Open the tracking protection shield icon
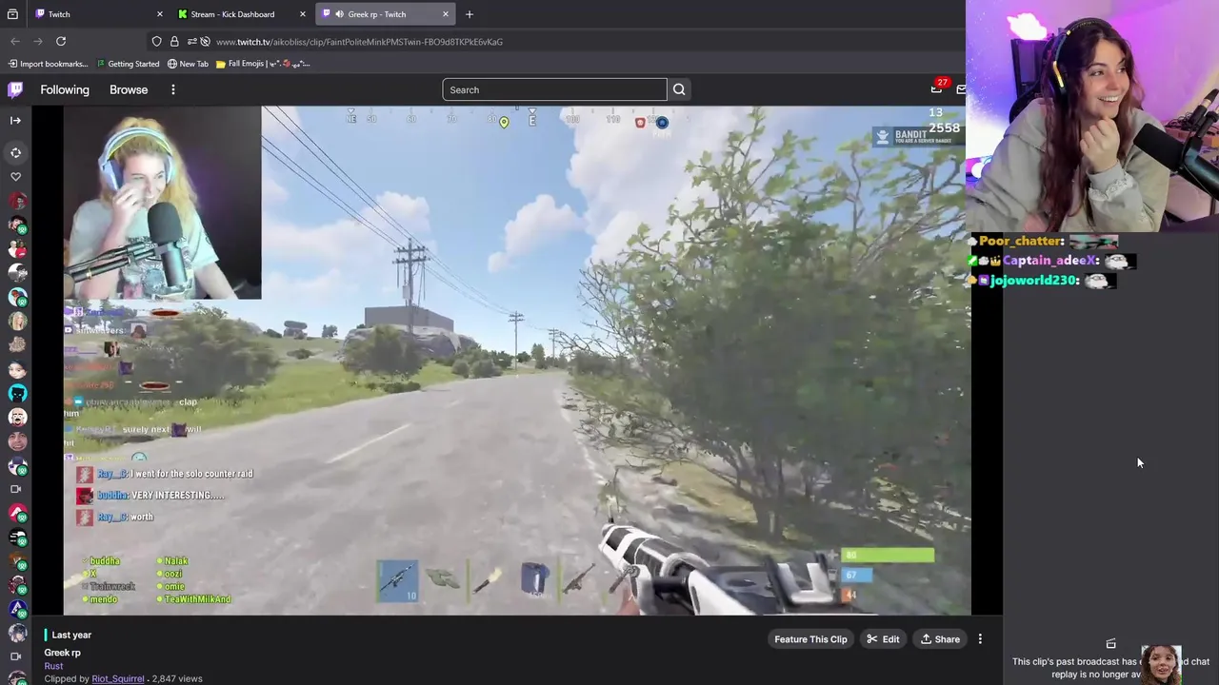The width and height of the screenshot is (1219, 685). click(157, 42)
